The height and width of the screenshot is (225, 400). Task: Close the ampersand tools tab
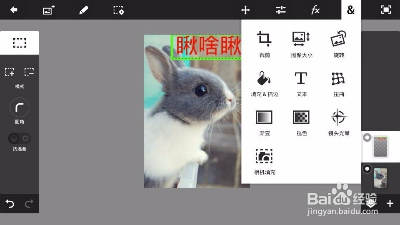351,10
